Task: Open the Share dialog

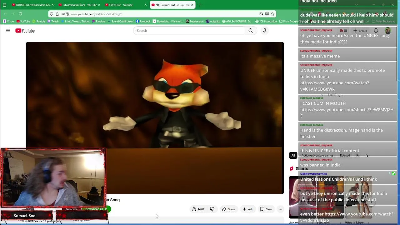Action: pos(228,209)
